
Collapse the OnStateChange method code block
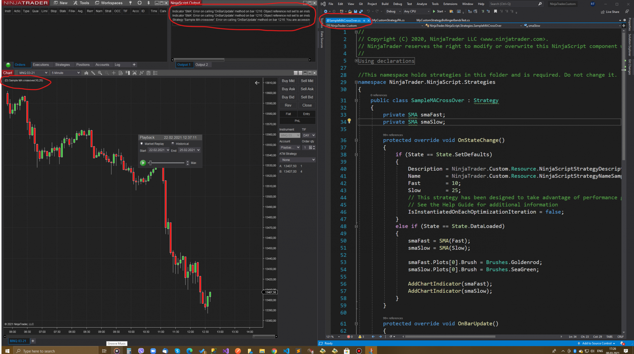356,140
